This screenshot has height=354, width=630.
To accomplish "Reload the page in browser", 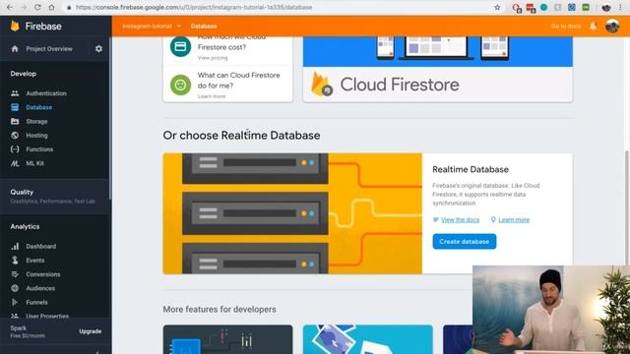I will tap(37, 7).
